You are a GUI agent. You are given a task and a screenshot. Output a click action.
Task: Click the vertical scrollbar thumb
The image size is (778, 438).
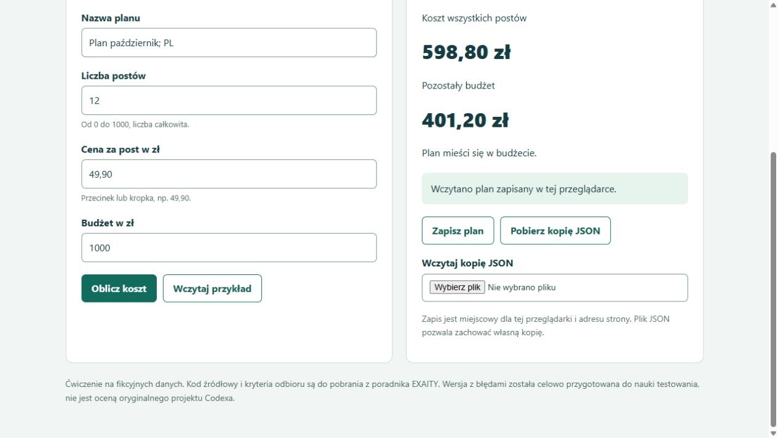(773, 289)
